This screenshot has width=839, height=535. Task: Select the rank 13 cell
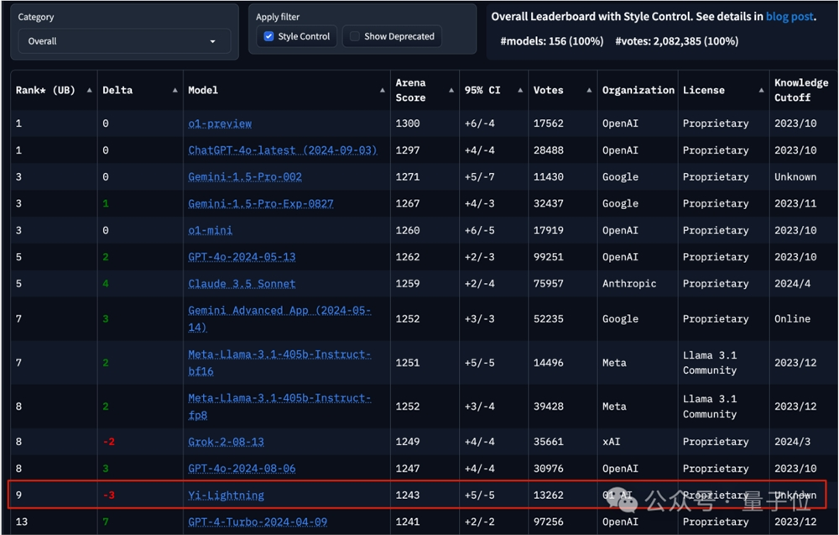tap(22, 522)
